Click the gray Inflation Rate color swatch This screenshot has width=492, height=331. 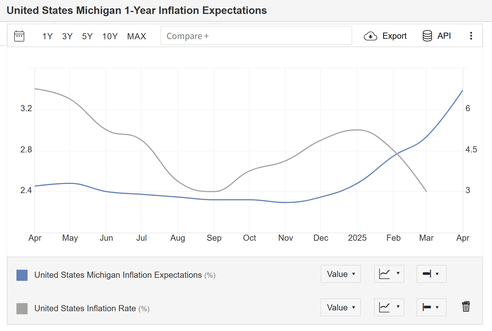(22, 308)
